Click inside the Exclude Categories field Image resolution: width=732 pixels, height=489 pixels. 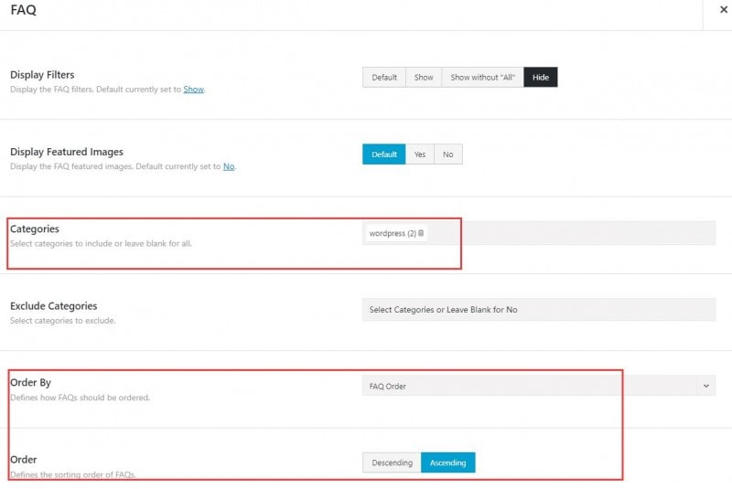(539, 310)
